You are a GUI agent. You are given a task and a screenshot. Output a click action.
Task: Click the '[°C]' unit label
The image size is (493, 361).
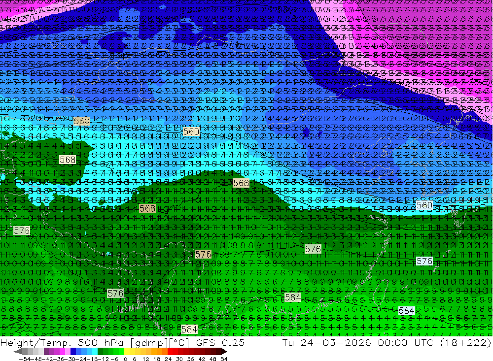[x=179, y=343]
